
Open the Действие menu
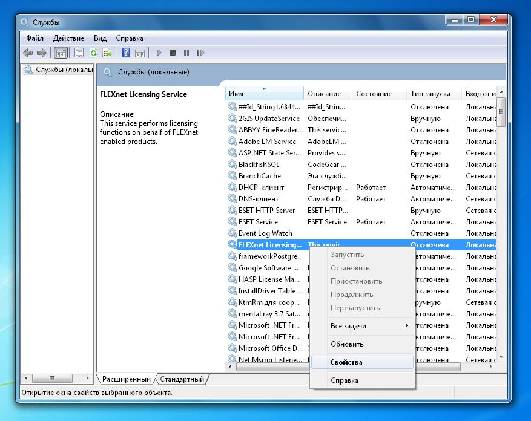pyautogui.click(x=68, y=38)
